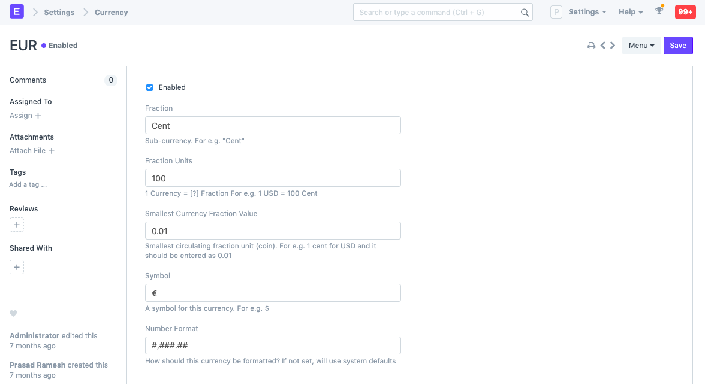The image size is (705, 391).
Task: Share document using Shared With plus box
Action: pos(17,267)
